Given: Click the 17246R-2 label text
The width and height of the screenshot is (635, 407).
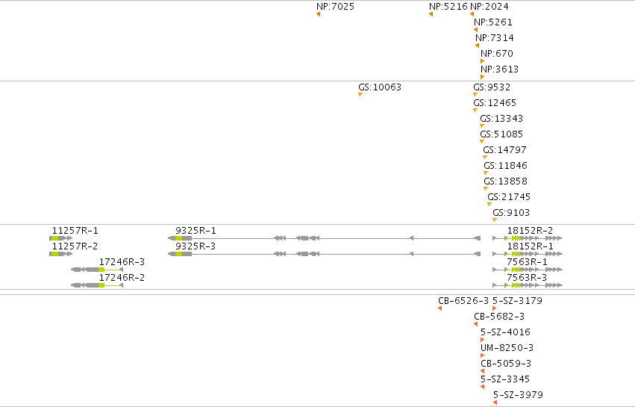Looking at the screenshot, I should point(122,278).
